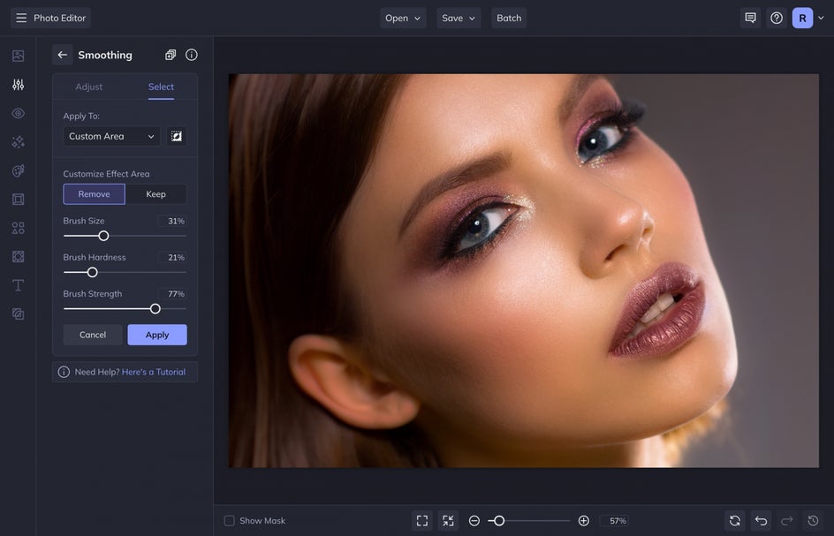
Task: Zoom out with the minus icon
Action: pyautogui.click(x=474, y=521)
